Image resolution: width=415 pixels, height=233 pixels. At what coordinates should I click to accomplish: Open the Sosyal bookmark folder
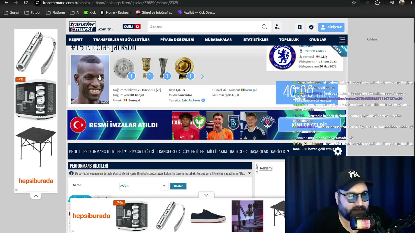click(12, 13)
